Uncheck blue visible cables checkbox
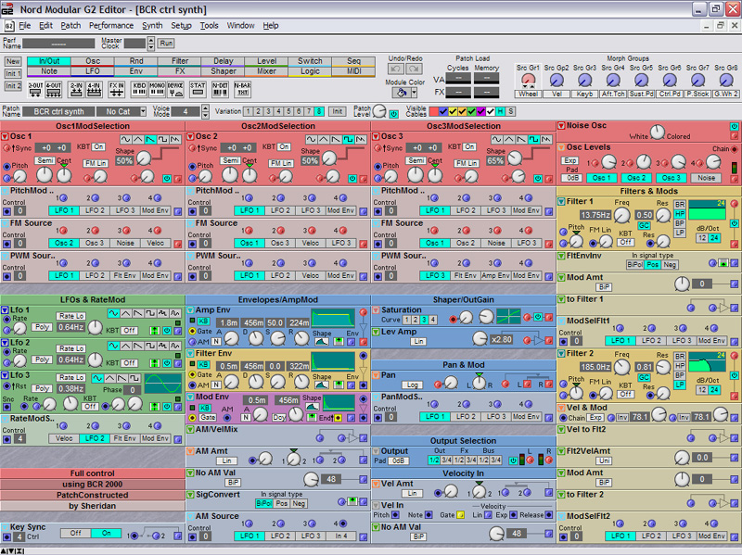The image size is (742, 555). pyautogui.click(x=443, y=111)
